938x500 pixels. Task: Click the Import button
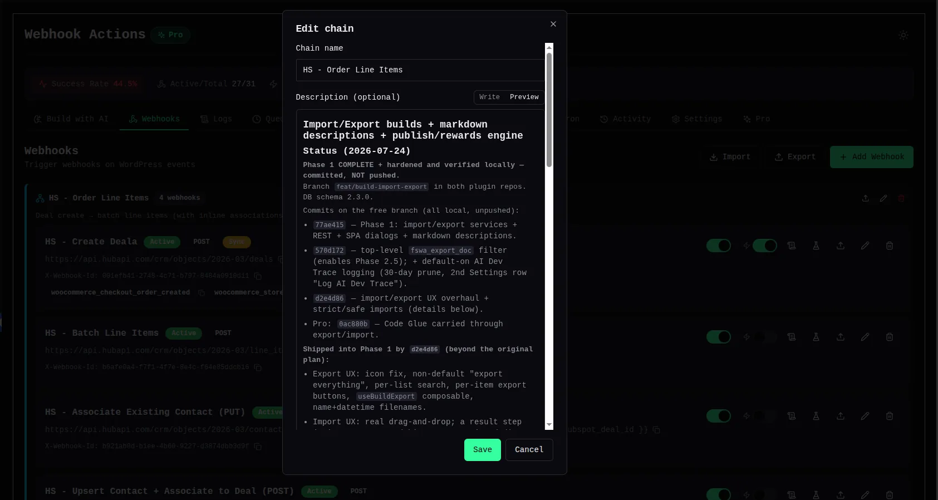[730, 157]
